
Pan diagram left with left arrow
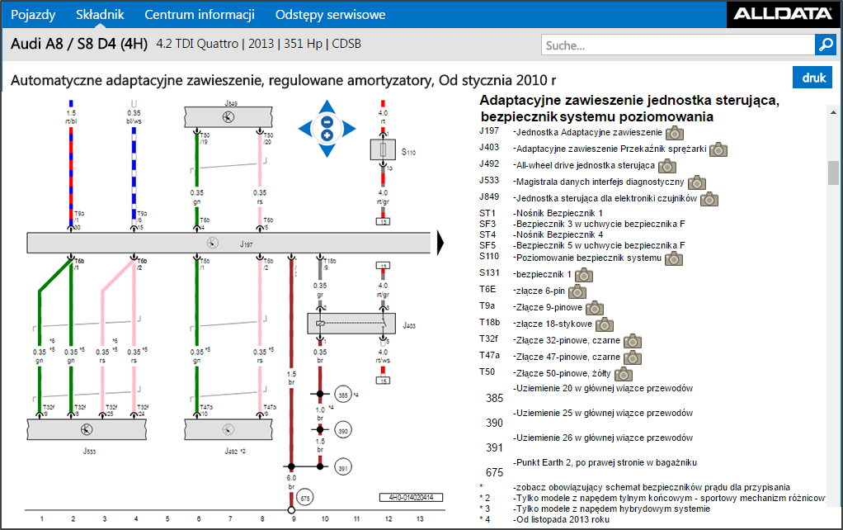tap(305, 129)
